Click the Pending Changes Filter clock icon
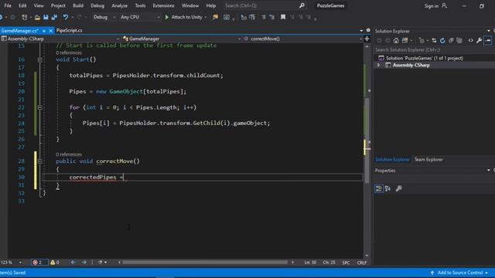This screenshot has width=495, height=278. tap(422, 41)
